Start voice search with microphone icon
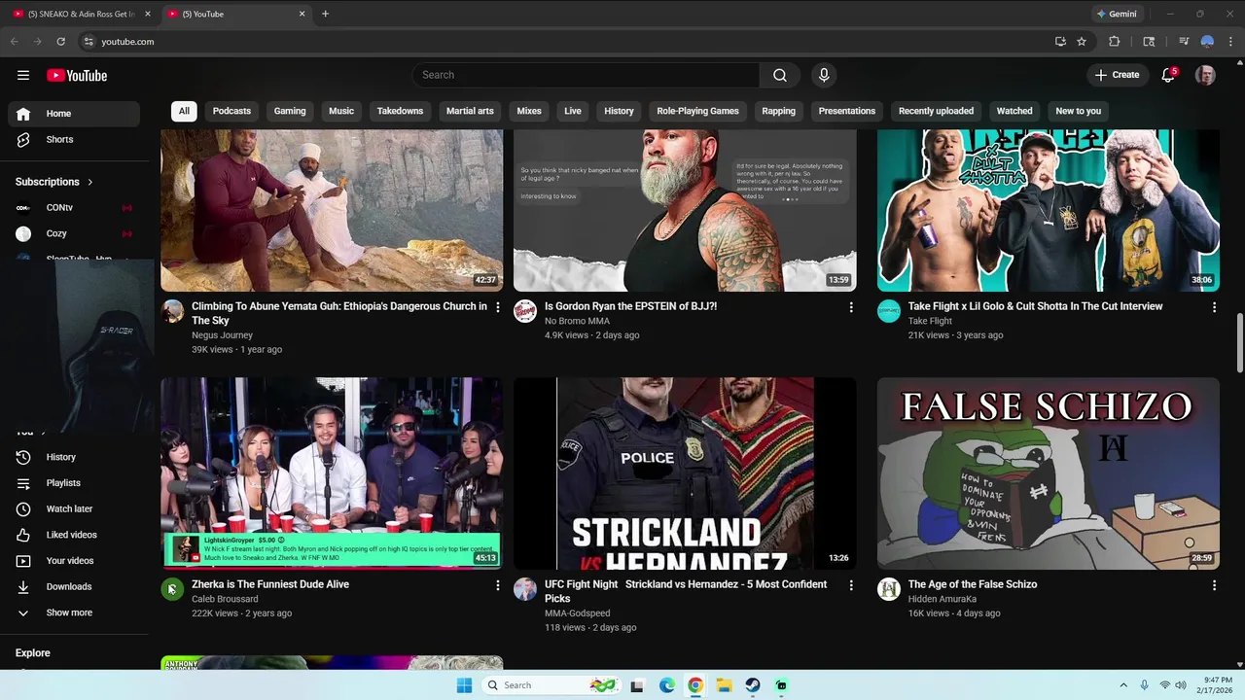The width and height of the screenshot is (1245, 700). [824, 75]
